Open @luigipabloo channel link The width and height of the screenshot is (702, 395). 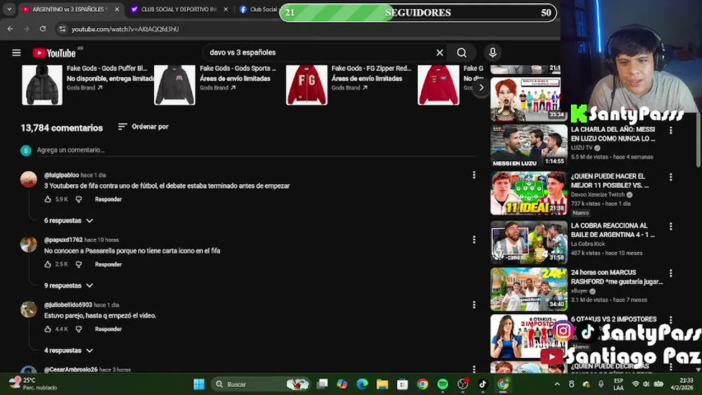click(x=62, y=175)
